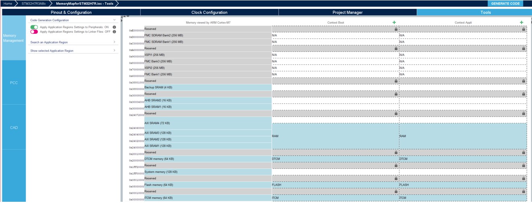Go to Home breadcrumb
This screenshot has width=532, height=203.
coord(8,4)
